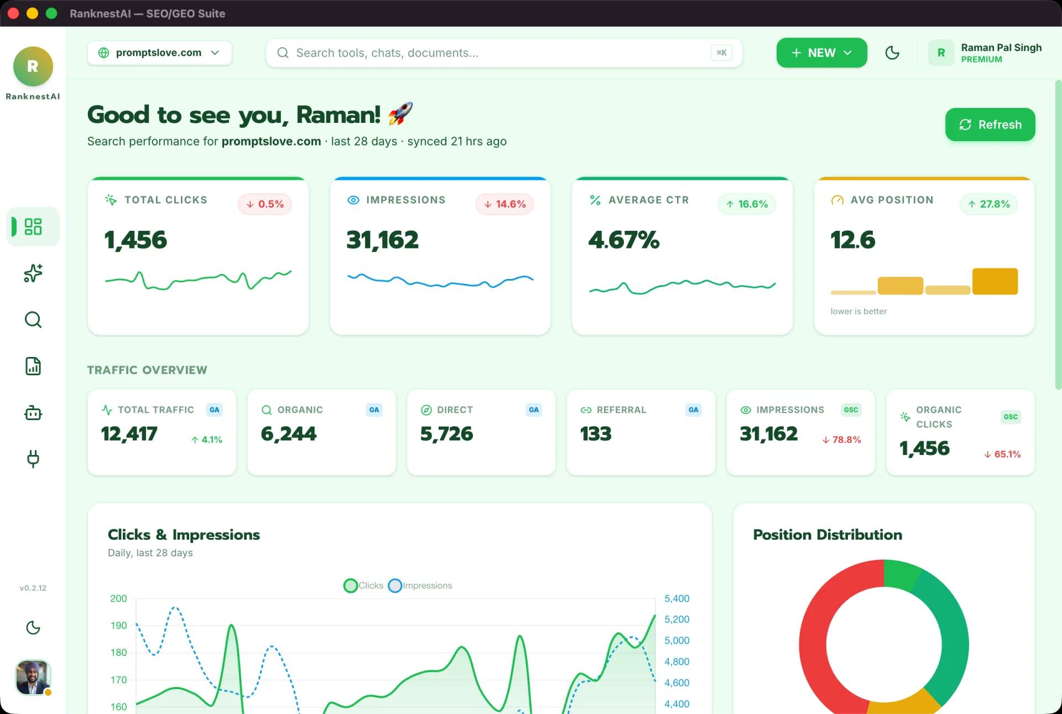The width and height of the screenshot is (1062, 714).
Task: Open Raman Pal Singh profile menu
Action: pyautogui.click(x=985, y=53)
